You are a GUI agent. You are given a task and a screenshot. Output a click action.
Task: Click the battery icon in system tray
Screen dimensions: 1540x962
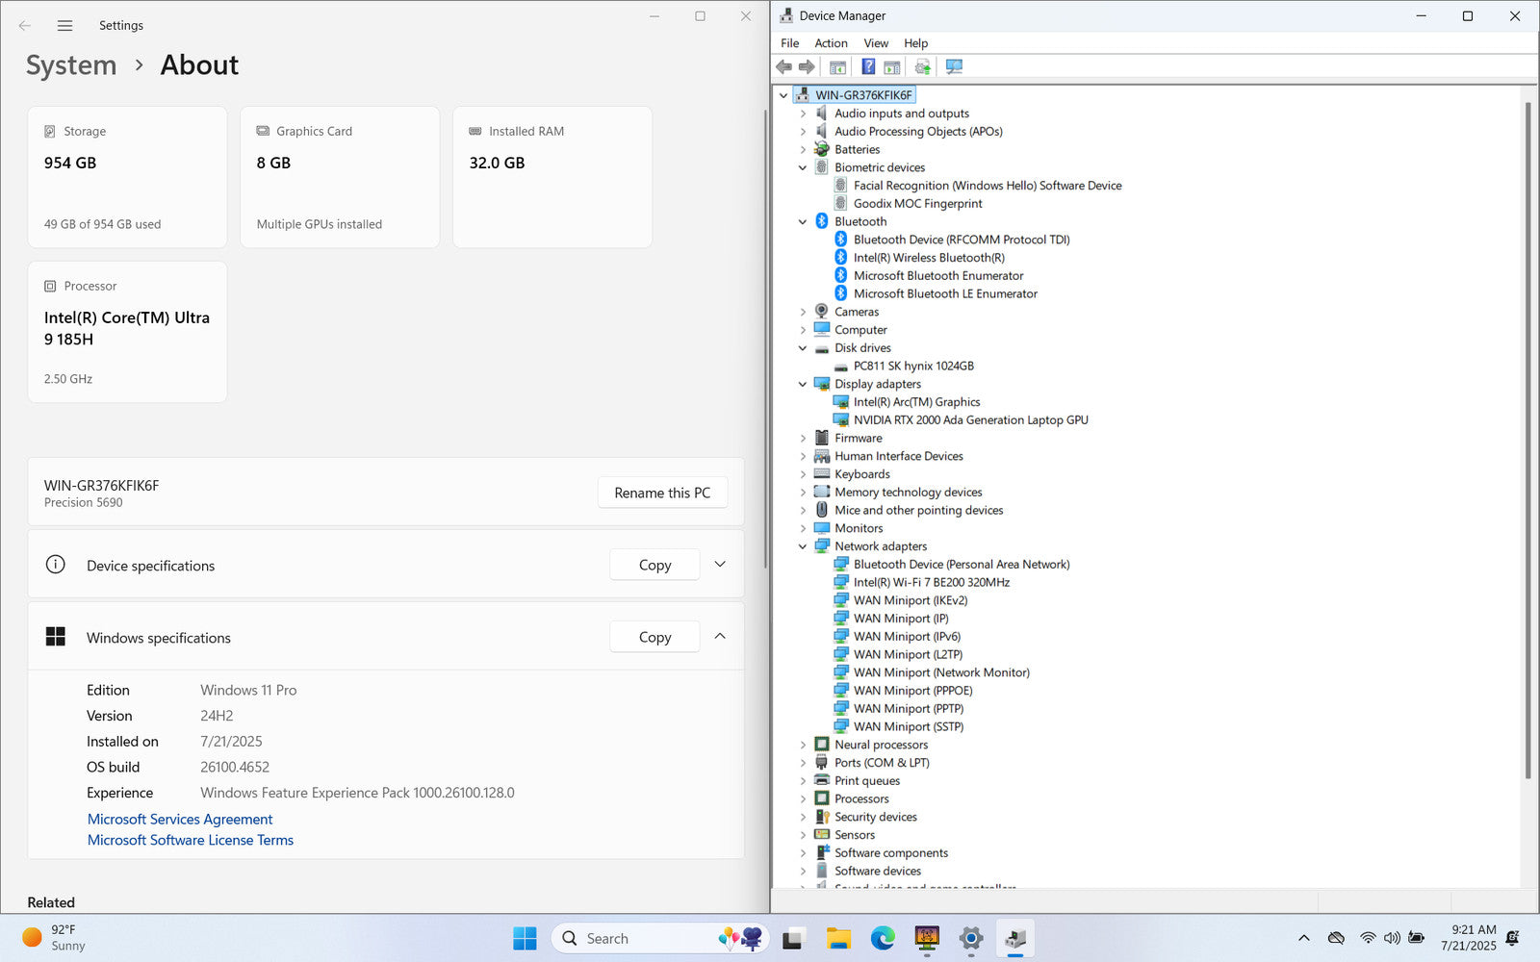pyautogui.click(x=1417, y=938)
